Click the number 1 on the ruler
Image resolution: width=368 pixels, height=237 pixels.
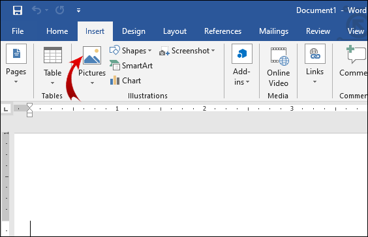point(117,109)
